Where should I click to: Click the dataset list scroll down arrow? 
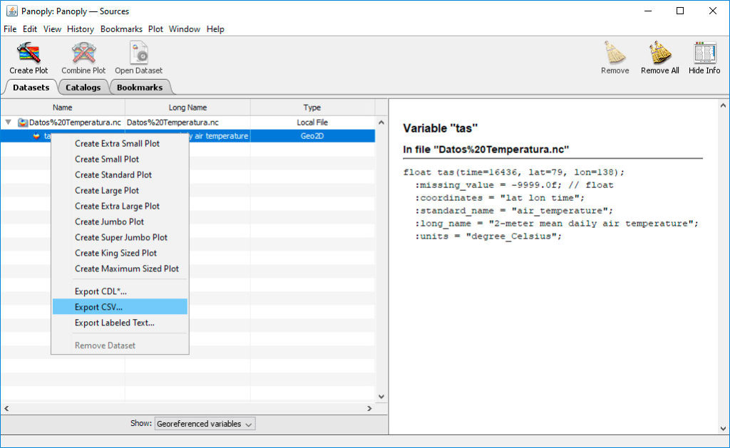click(381, 397)
